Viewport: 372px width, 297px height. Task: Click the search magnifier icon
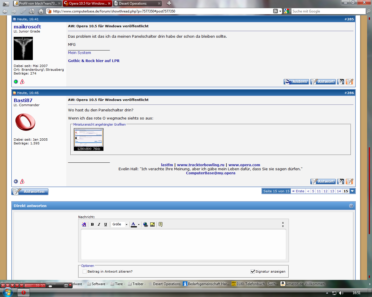(x=369, y=11)
